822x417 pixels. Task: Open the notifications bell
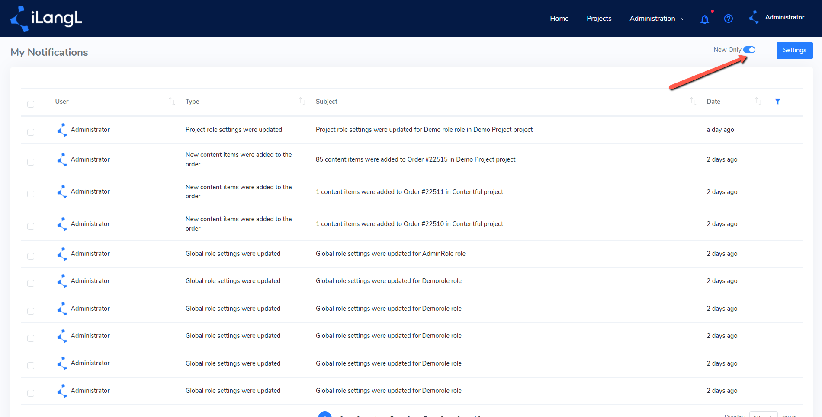point(705,19)
